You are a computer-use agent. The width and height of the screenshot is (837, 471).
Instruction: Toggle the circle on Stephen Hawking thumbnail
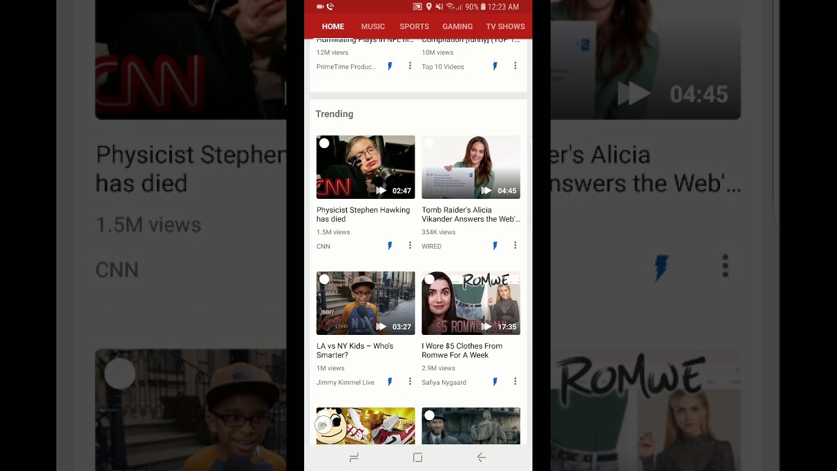point(324,143)
